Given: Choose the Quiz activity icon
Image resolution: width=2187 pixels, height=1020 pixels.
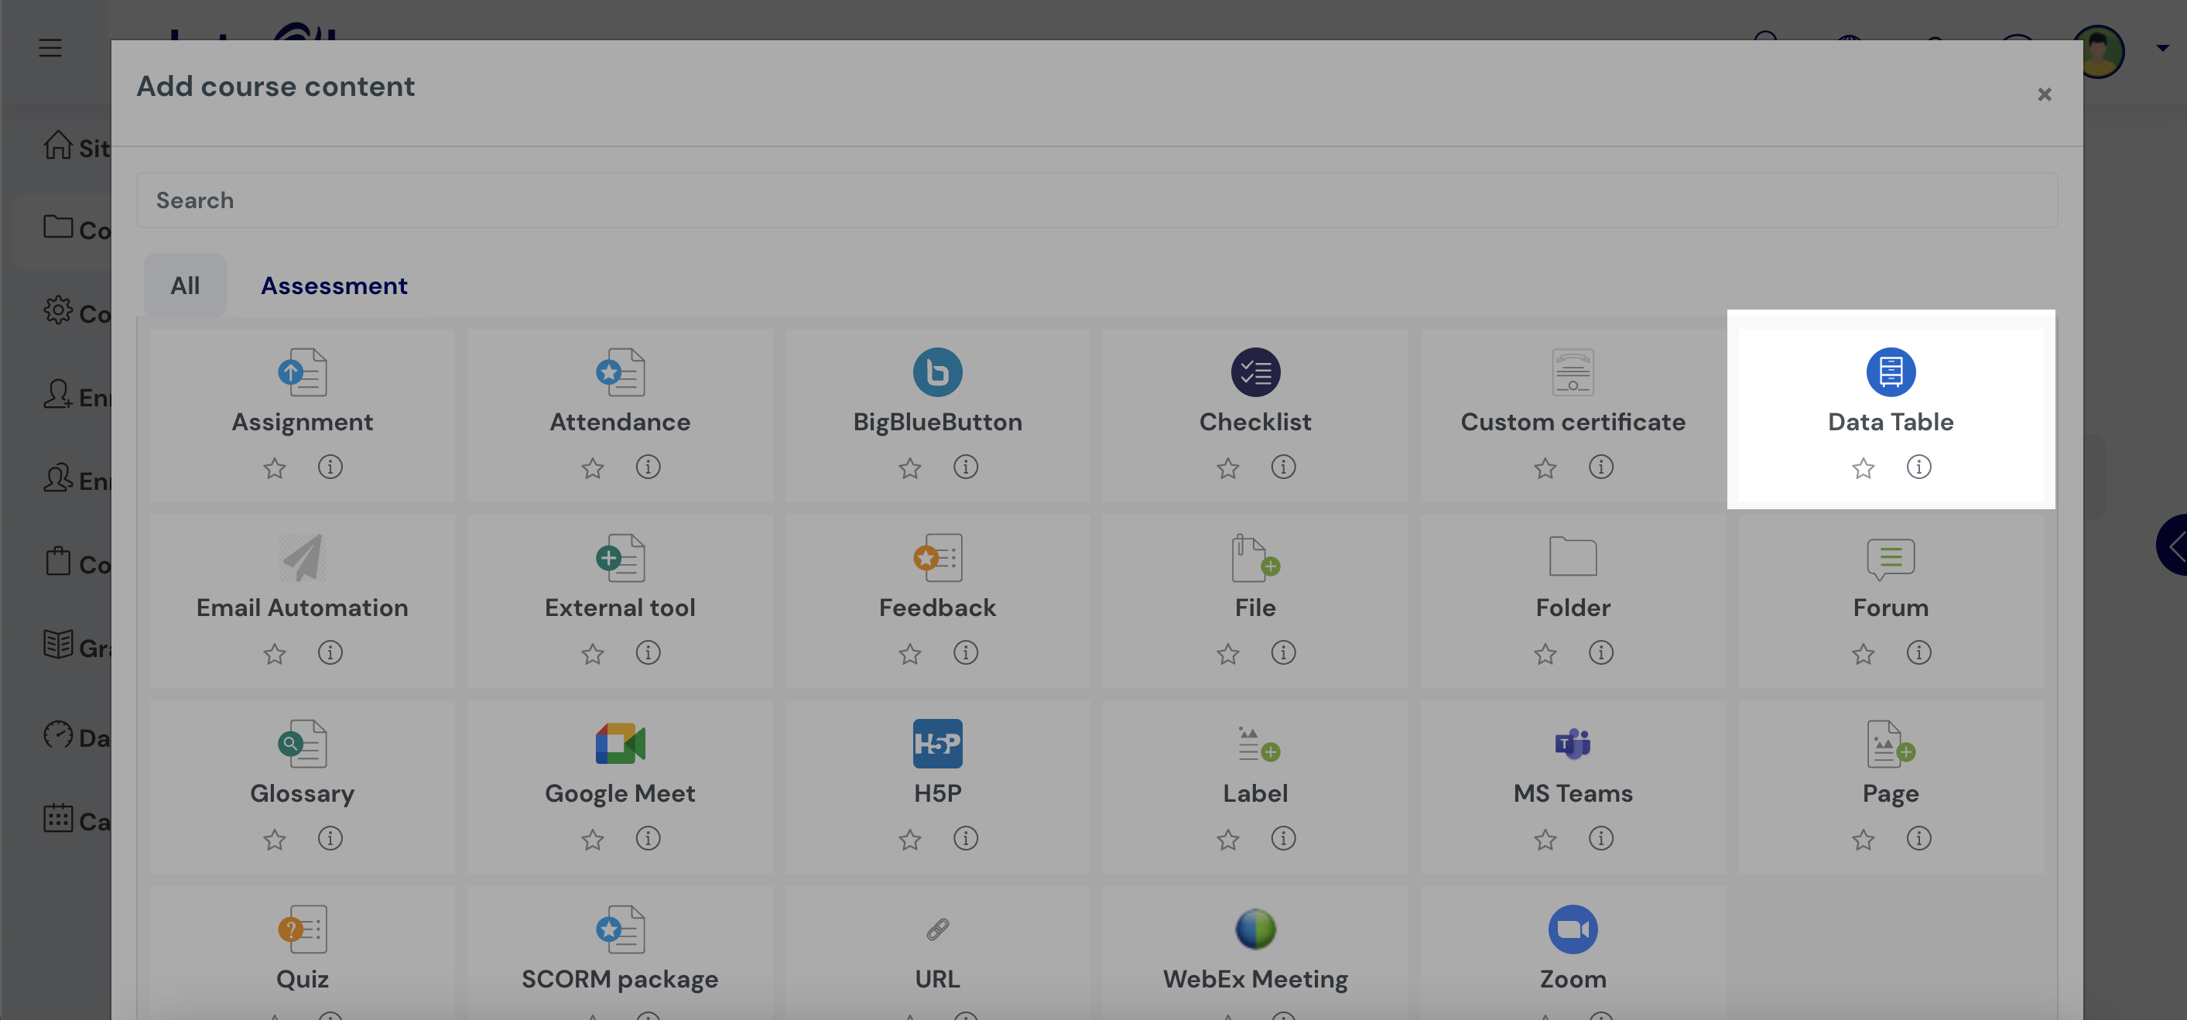Looking at the screenshot, I should coord(303,929).
